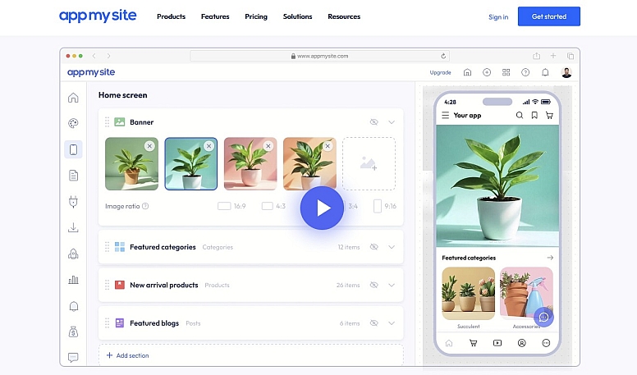Image resolution: width=637 pixels, height=375 pixels.
Task: Tap the profile icon in phone bottom bar
Action: pyautogui.click(x=521, y=343)
